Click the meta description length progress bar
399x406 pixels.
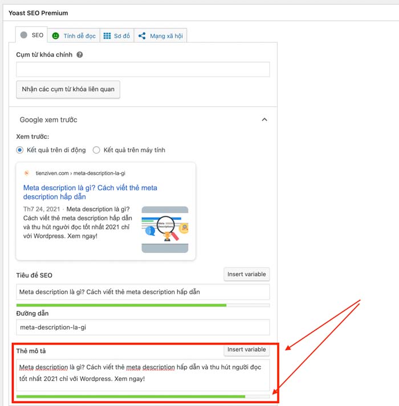point(143,396)
